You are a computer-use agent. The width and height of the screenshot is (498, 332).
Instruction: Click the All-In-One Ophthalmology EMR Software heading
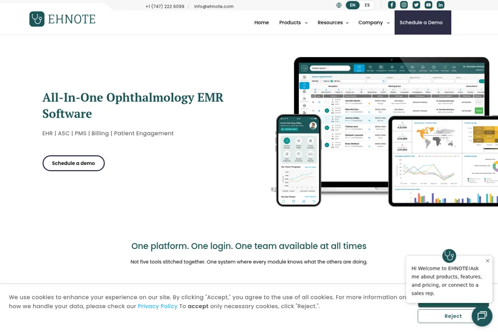pyautogui.click(x=133, y=105)
